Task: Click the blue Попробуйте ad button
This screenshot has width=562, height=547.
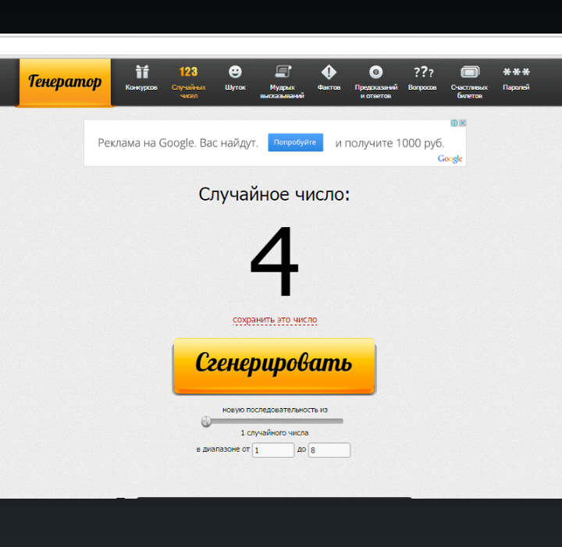Action: point(295,142)
